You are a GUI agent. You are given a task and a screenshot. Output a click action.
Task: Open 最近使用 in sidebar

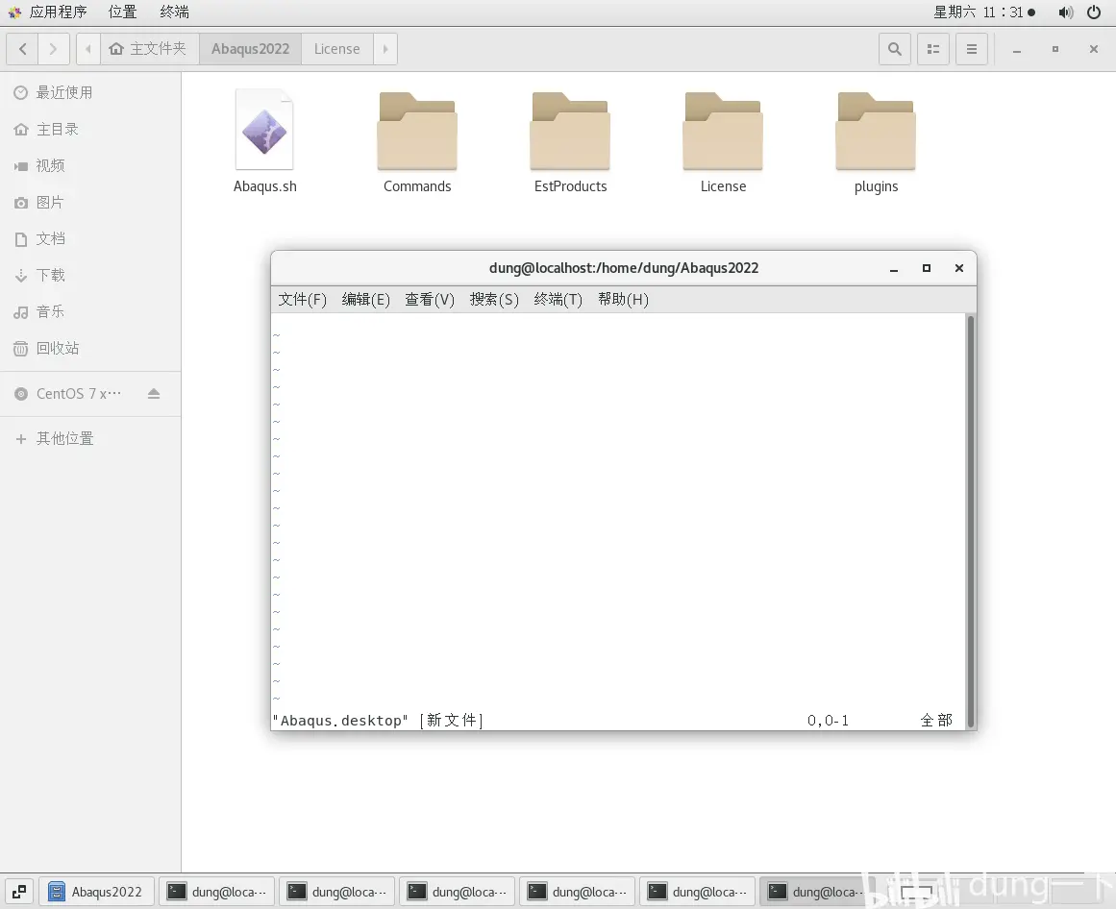(x=90, y=92)
